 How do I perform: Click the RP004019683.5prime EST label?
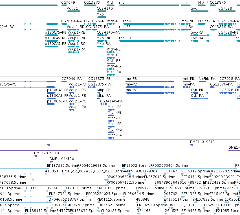[96, 166]
